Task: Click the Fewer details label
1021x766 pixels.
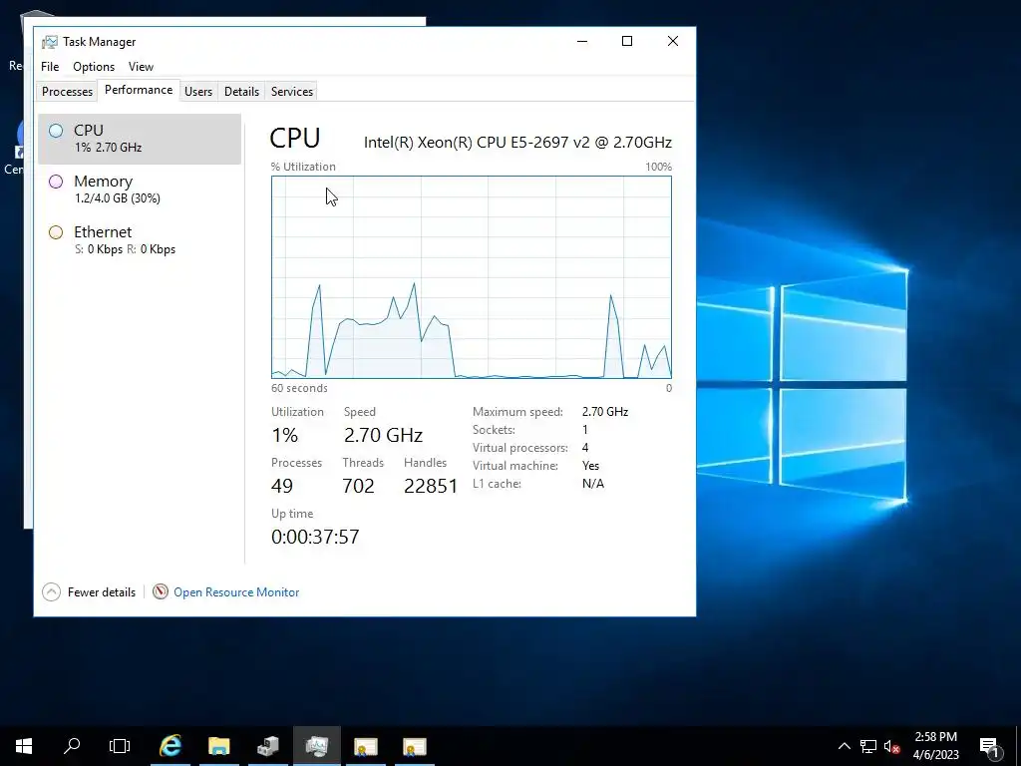Action: click(102, 592)
